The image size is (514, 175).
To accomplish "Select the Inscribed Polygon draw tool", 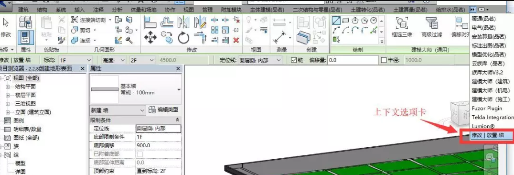I will tap(354, 21).
